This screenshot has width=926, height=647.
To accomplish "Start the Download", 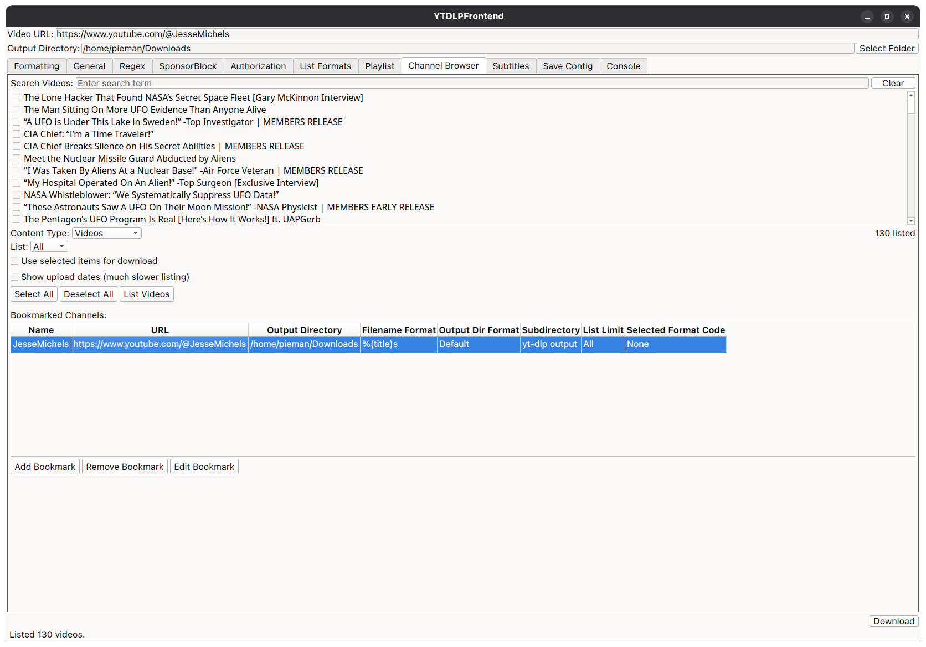I will [894, 621].
